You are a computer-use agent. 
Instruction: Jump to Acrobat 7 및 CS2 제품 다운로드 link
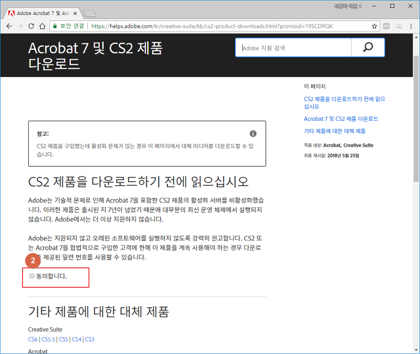(x=341, y=119)
